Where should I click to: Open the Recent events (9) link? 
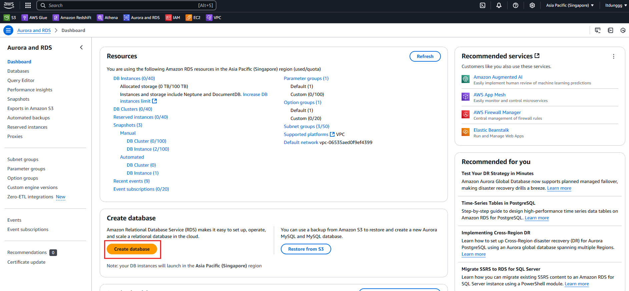[x=131, y=181]
